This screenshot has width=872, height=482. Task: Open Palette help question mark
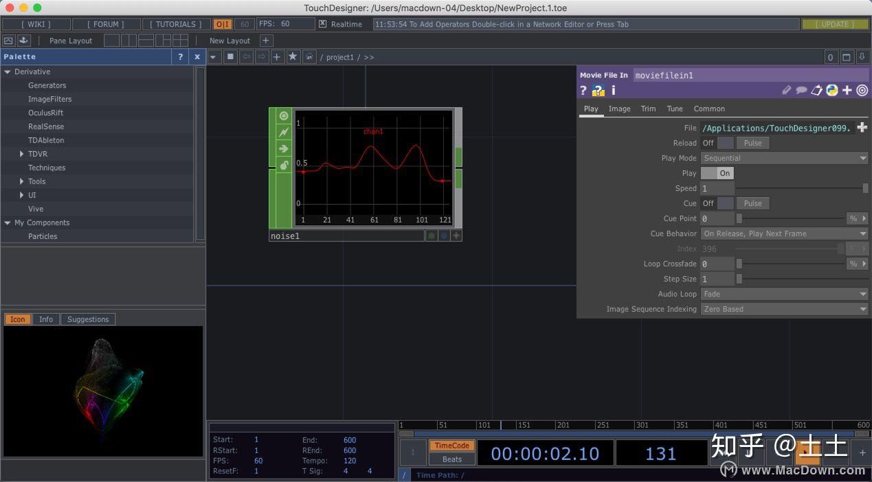coord(181,57)
